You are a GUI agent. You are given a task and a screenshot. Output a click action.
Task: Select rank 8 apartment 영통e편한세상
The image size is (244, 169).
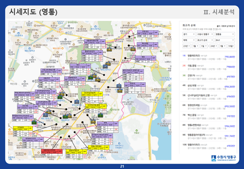point(209,126)
